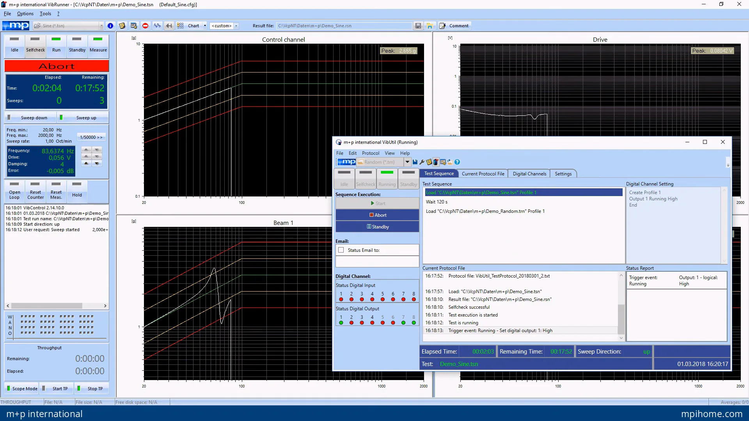Enable the Status Email to checkbox

[x=341, y=250]
